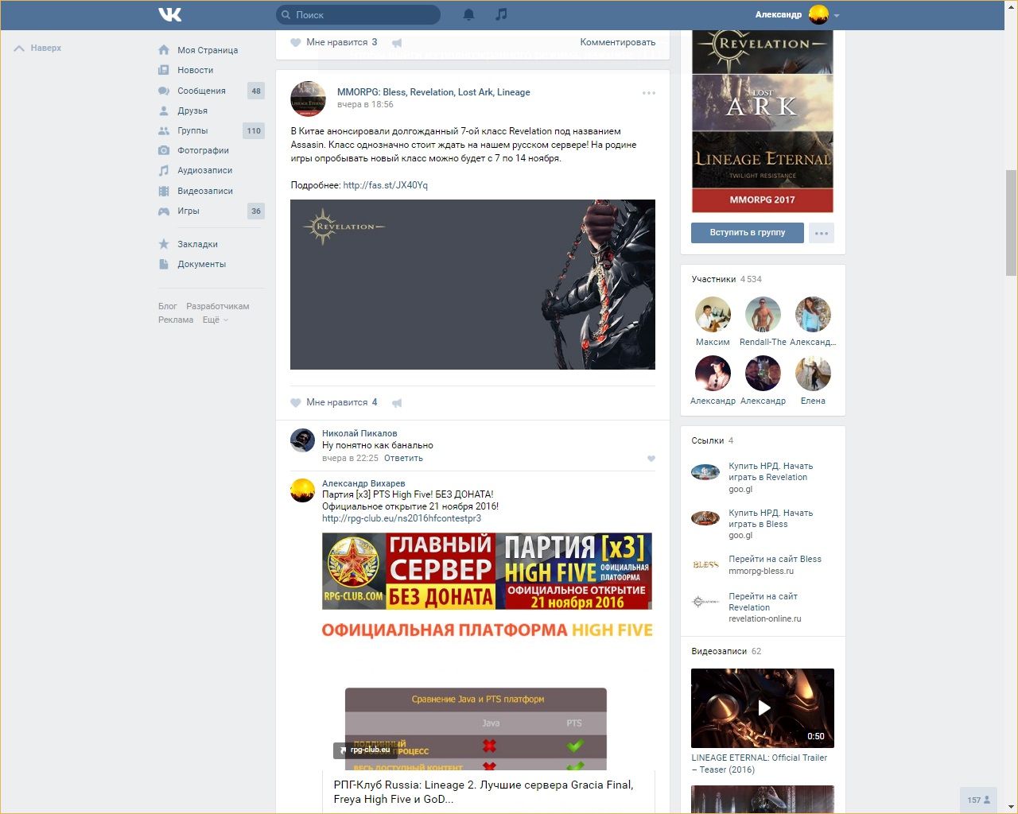
Task: Click Наверх to go to top
Action: click(x=38, y=48)
